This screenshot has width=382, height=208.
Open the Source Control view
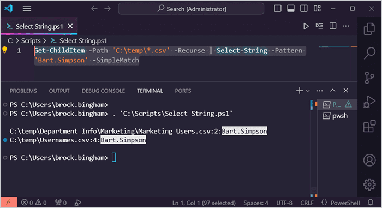[x=369, y=78]
